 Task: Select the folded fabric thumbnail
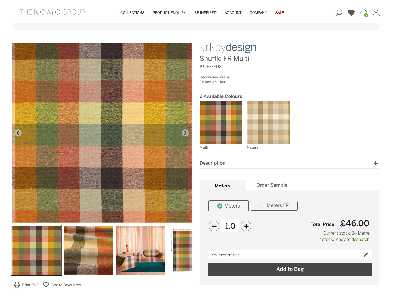coord(89,250)
